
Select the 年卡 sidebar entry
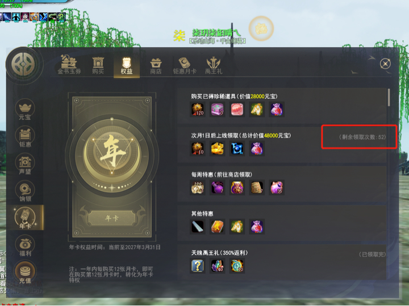coord(25,218)
